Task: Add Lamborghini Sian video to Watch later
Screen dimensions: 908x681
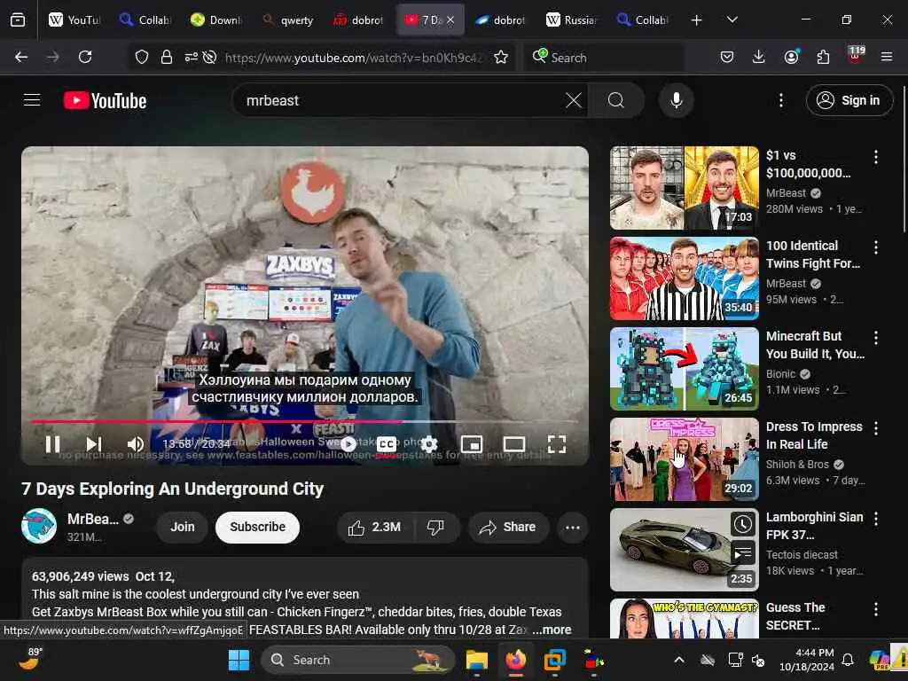Action: 742,524
